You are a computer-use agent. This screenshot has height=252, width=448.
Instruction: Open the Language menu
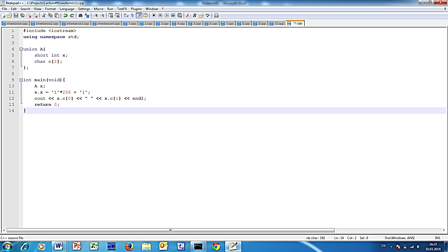click(x=67, y=9)
